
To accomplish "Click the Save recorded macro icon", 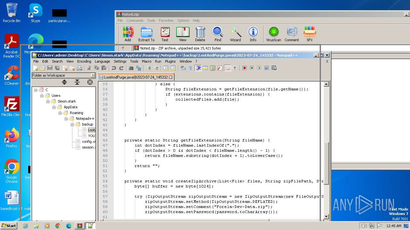I will pos(274,68).
